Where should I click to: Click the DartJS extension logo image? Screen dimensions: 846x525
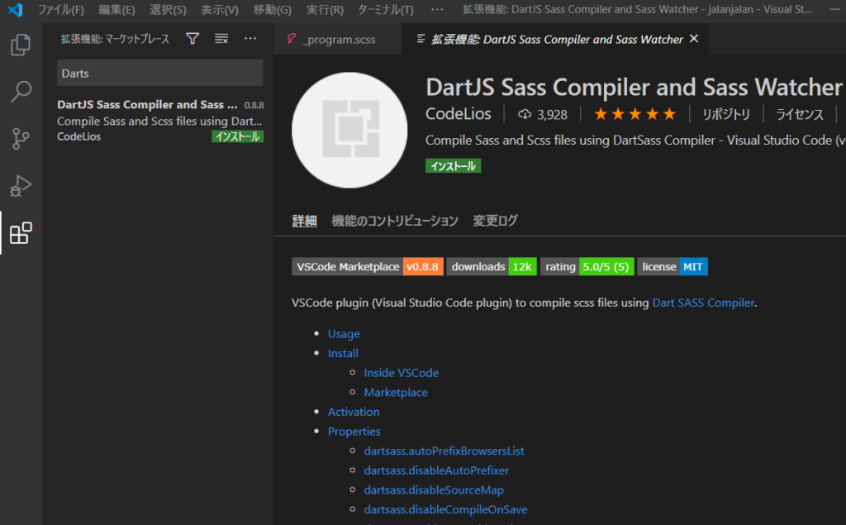(349, 130)
